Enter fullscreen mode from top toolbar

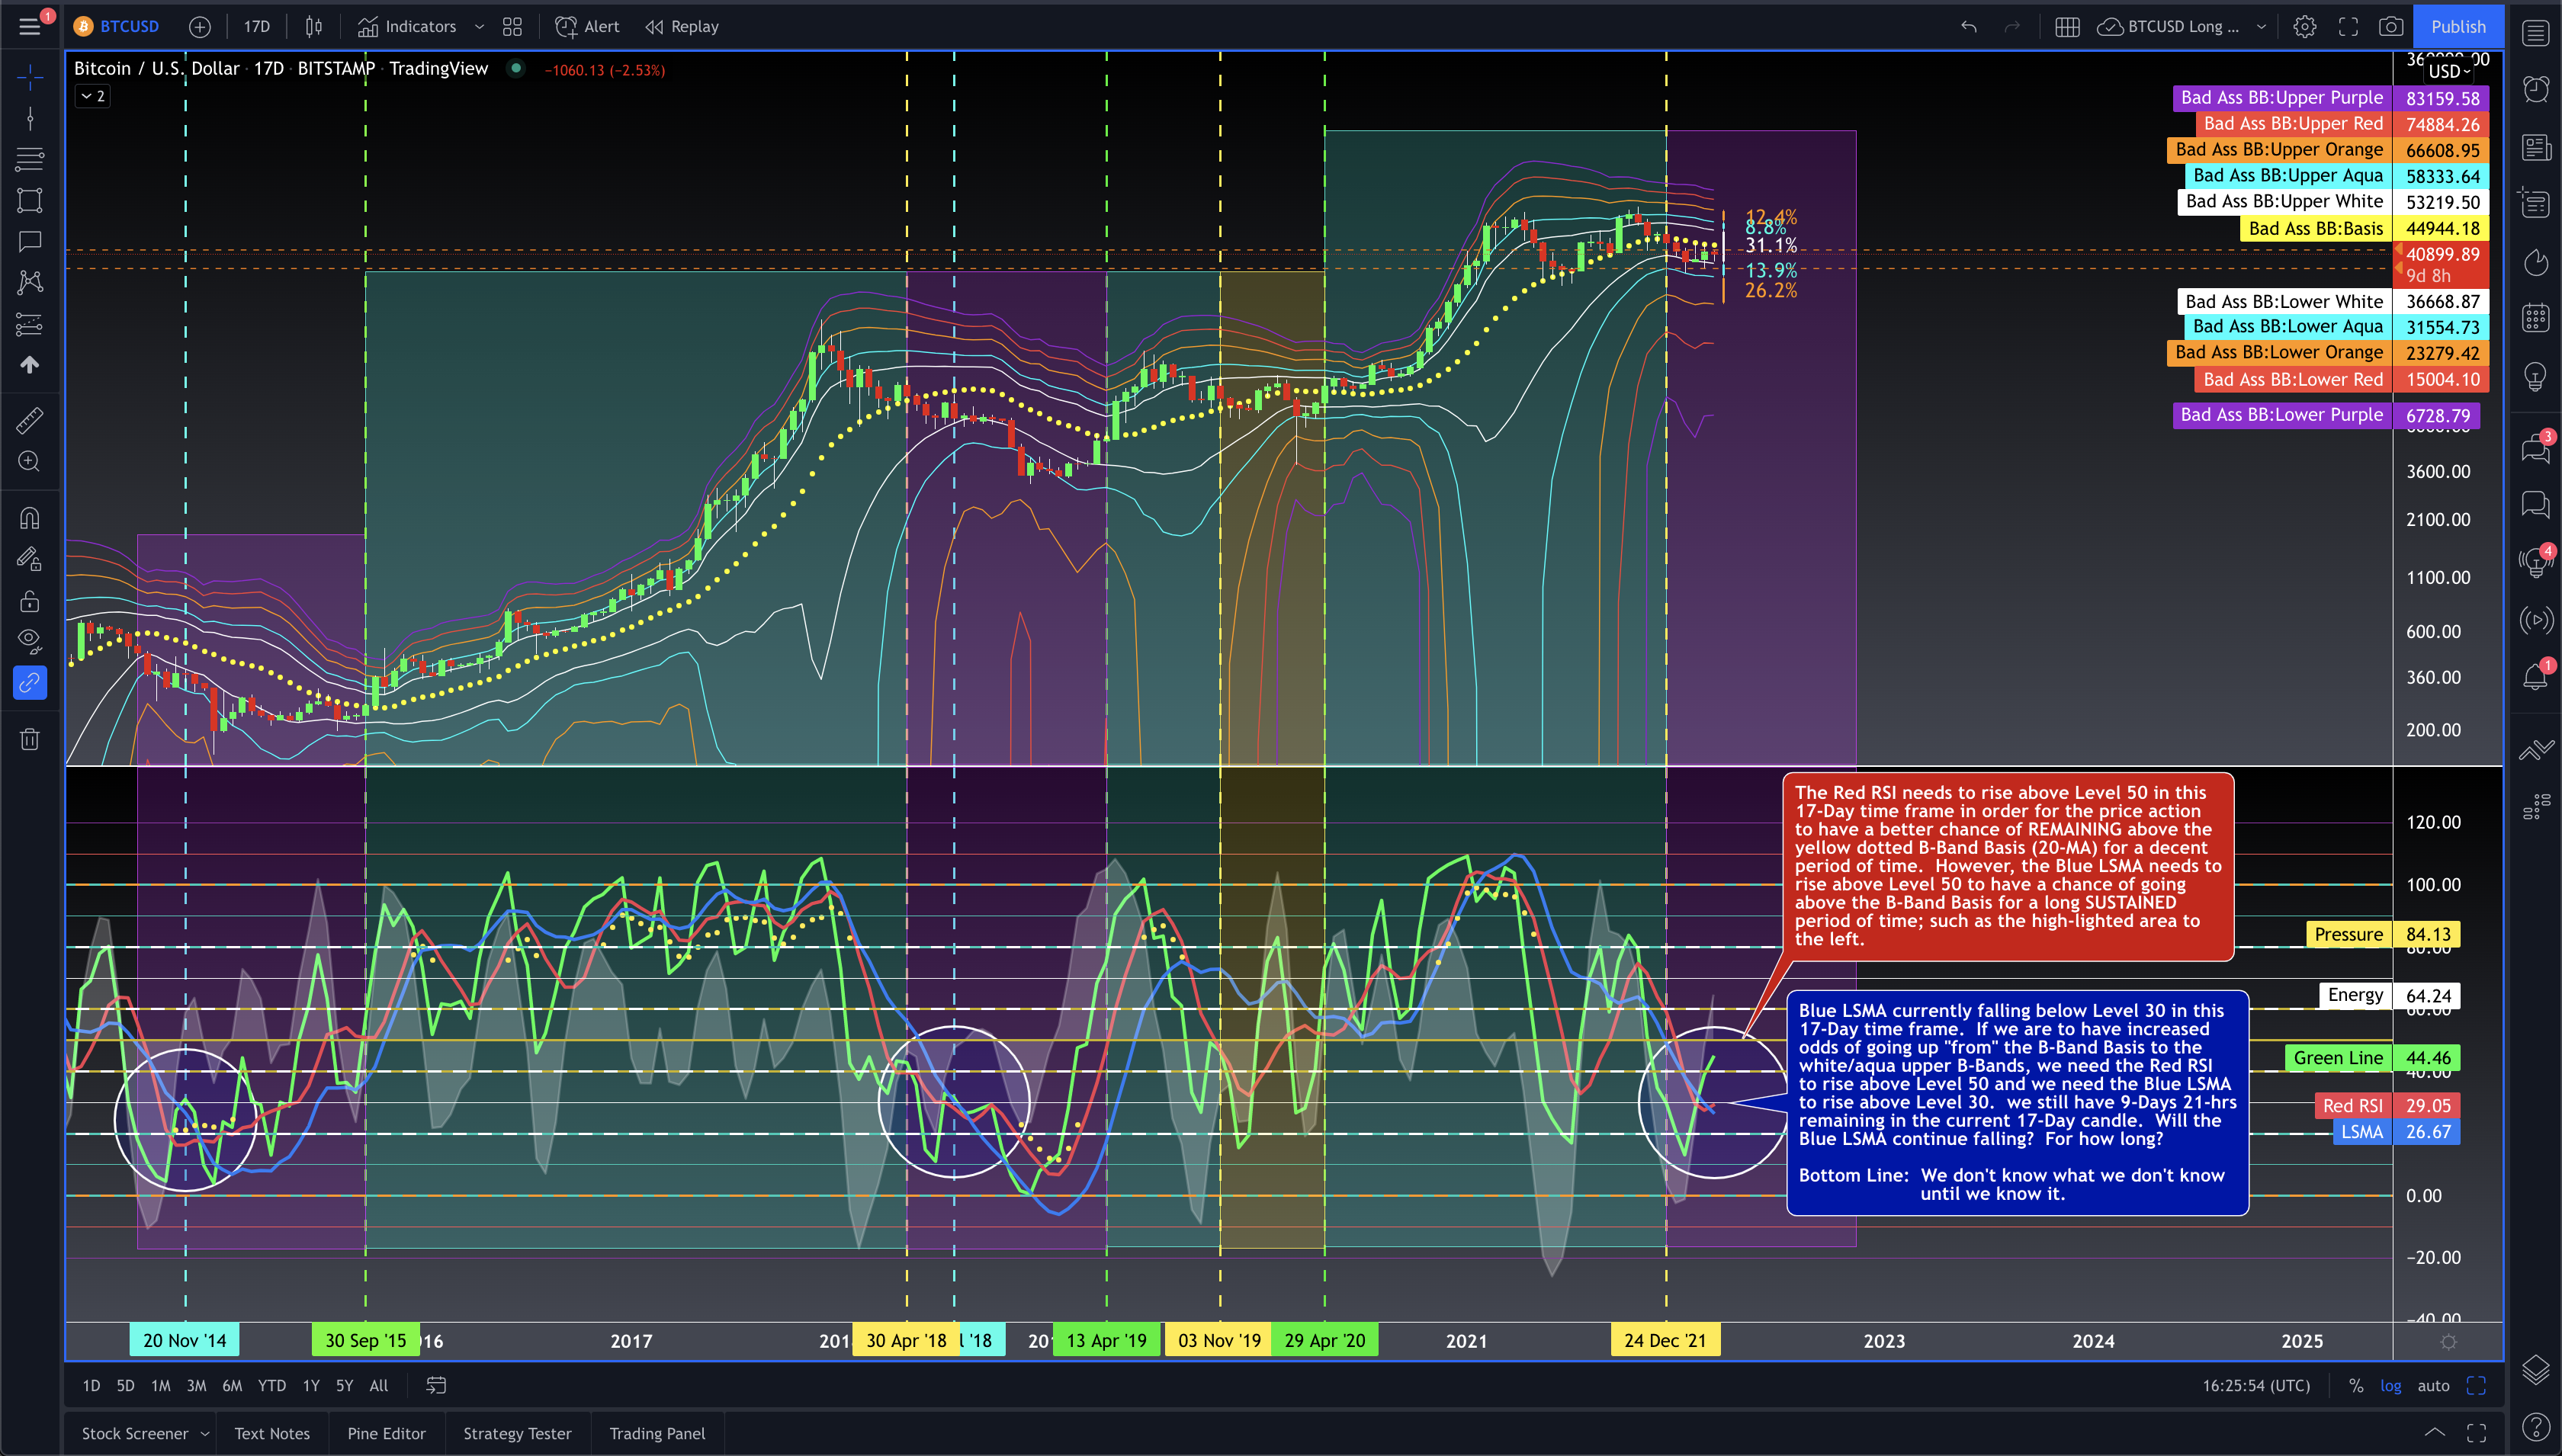2348,27
